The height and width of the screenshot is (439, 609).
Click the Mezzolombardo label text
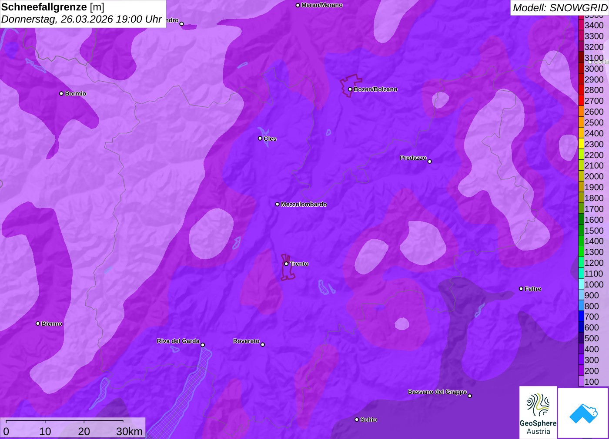coord(304,204)
